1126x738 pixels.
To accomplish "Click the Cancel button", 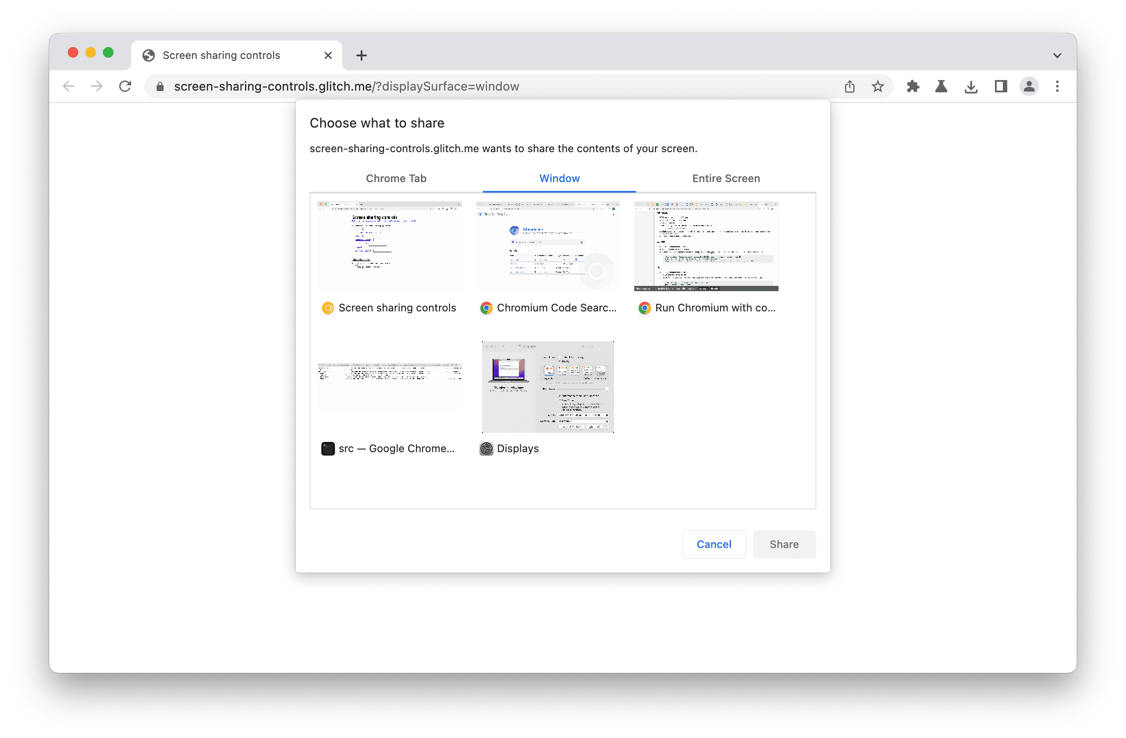I will [x=714, y=543].
